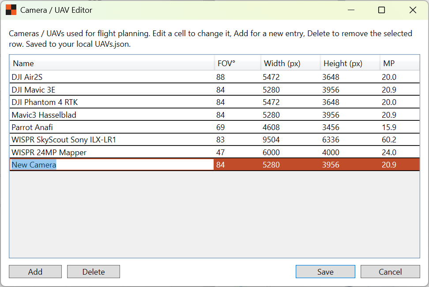Image resolution: width=429 pixels, height=287 pixels.
Task: Cancel the Camera / UAV Editor dialog
Action: [x=390, y=272]
